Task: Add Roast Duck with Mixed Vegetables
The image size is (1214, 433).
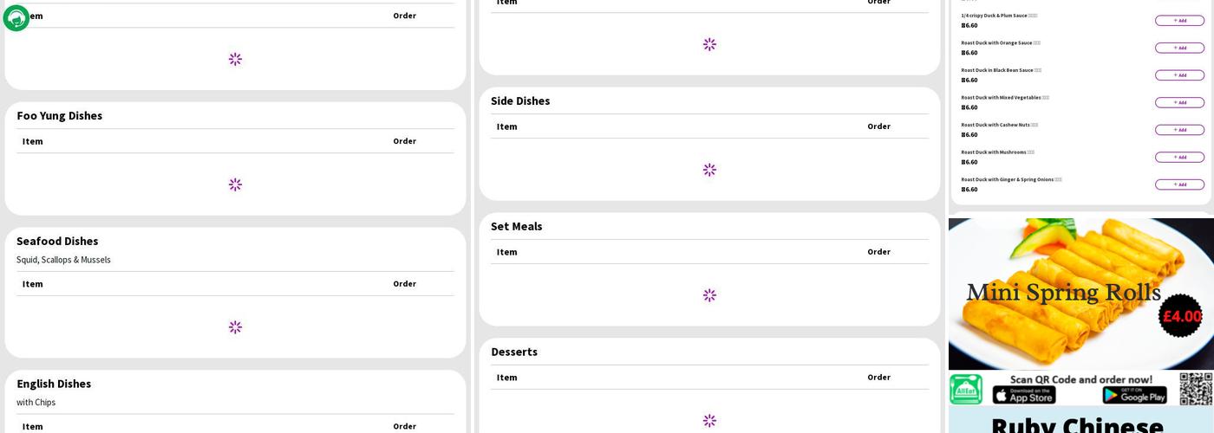Action: [1179, 102]
